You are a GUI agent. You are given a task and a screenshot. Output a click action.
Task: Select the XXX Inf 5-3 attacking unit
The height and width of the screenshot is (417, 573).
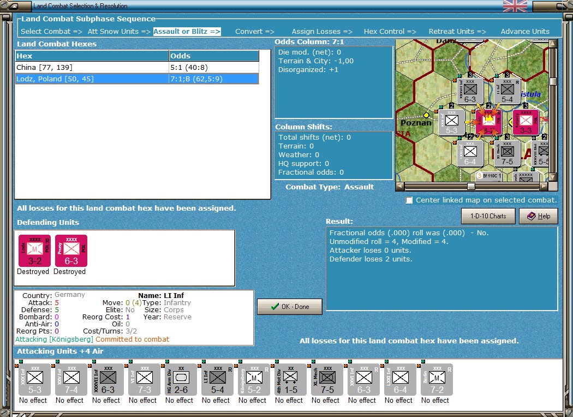pyautogui.click(x=35, y=379)
